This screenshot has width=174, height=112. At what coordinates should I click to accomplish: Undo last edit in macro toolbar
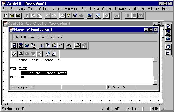coord(60,45)
